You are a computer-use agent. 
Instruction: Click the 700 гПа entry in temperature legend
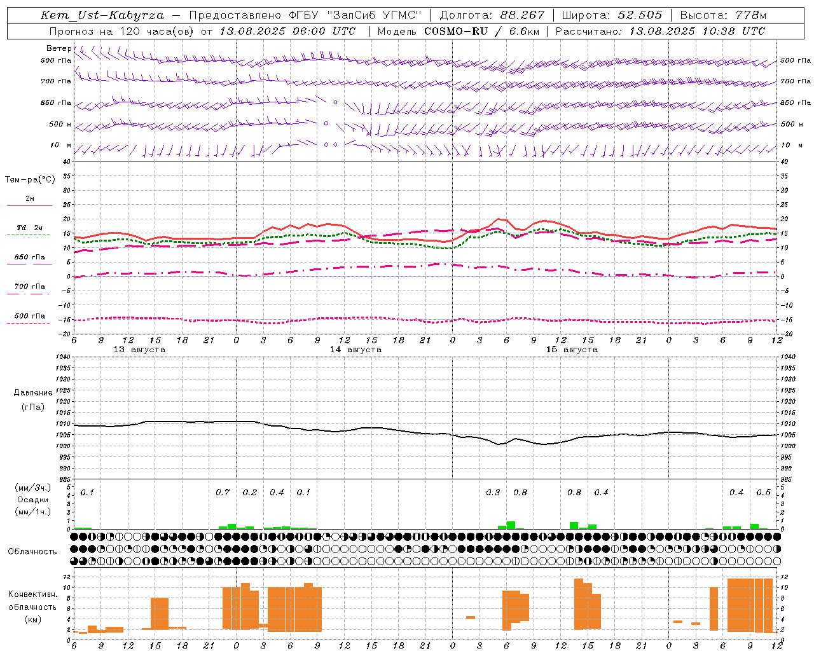30,287
